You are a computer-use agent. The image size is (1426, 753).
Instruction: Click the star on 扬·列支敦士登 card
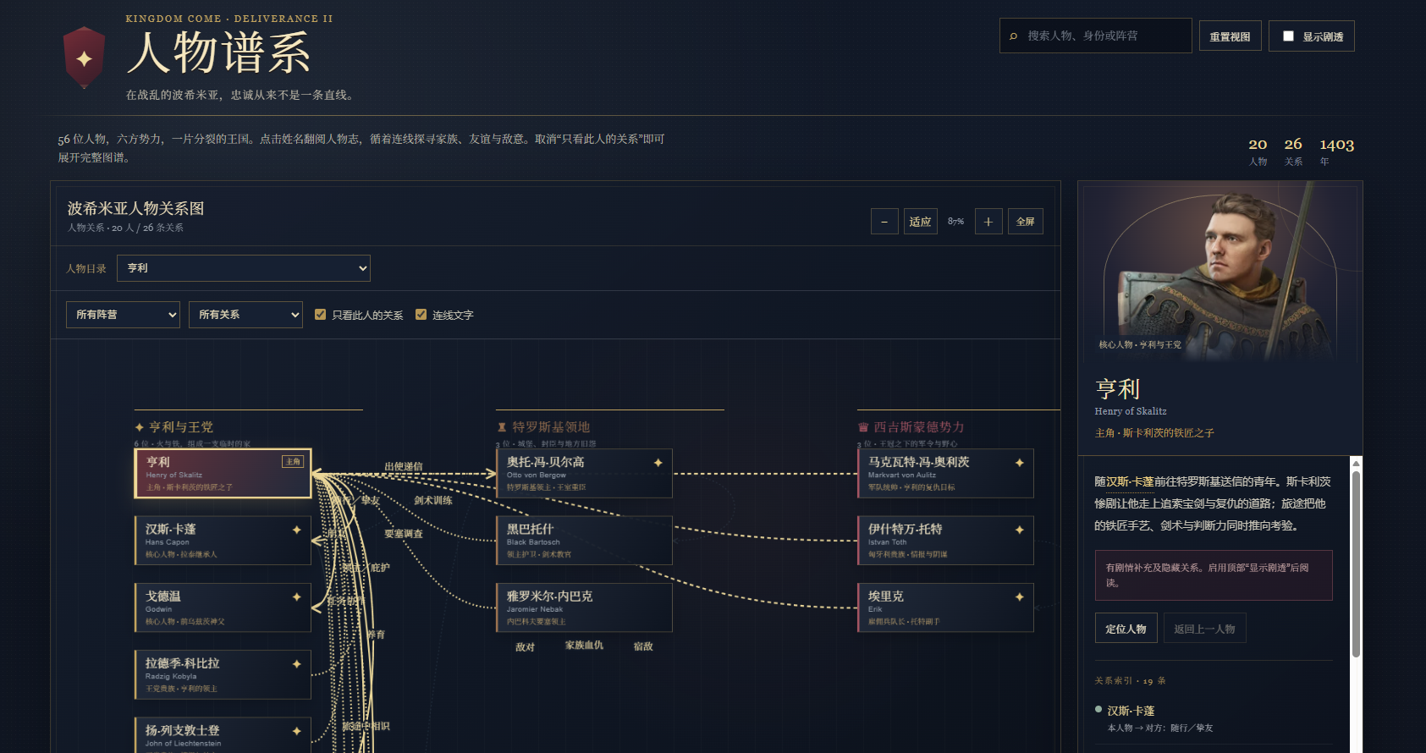tap(296, 731)
